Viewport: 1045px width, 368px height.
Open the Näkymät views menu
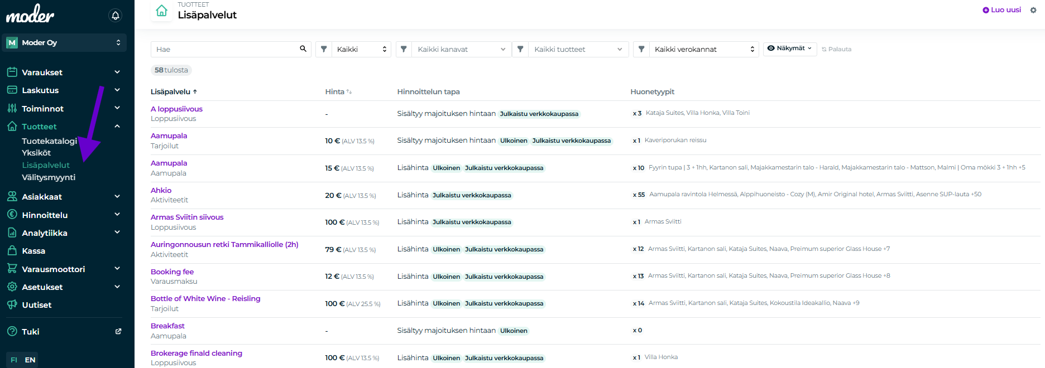pos(789,49)
